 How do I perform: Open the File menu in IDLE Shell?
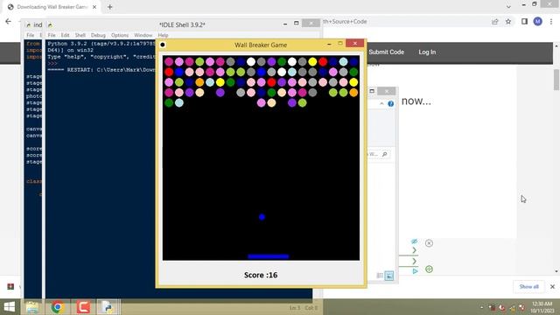click(52, 35)
